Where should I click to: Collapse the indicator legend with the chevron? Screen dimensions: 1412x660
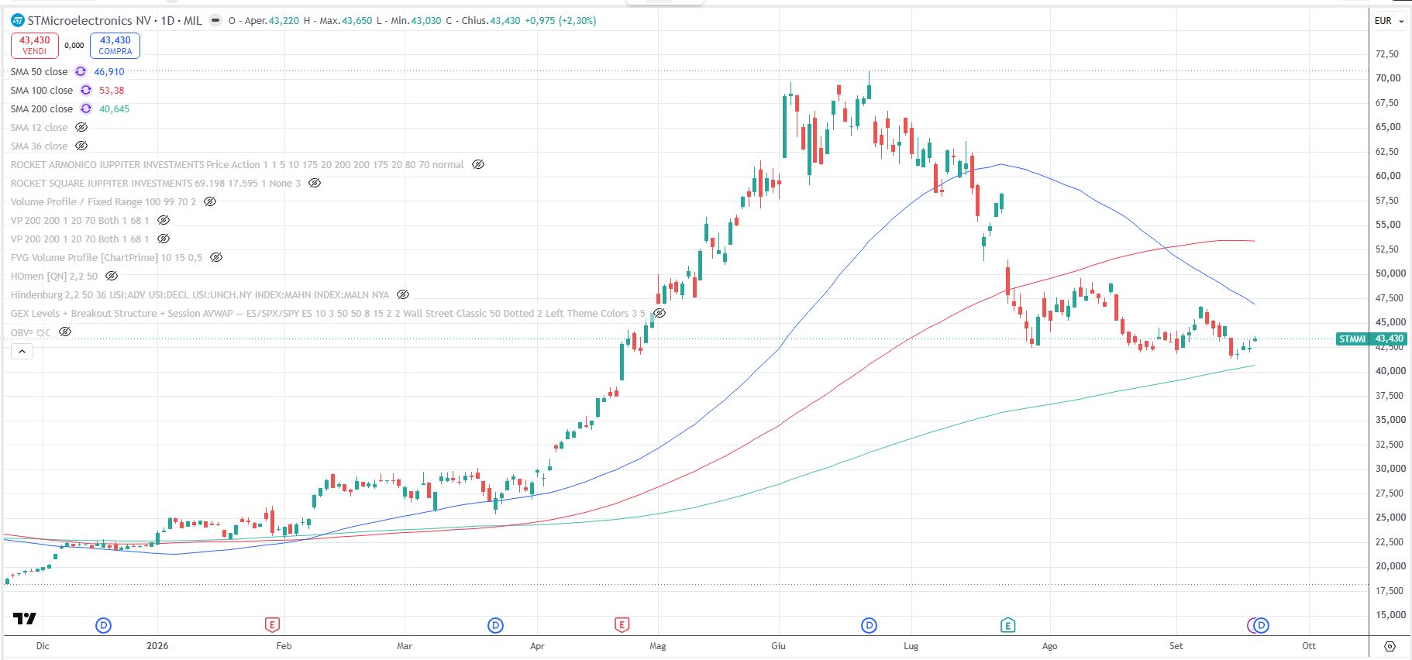[22, 352]
